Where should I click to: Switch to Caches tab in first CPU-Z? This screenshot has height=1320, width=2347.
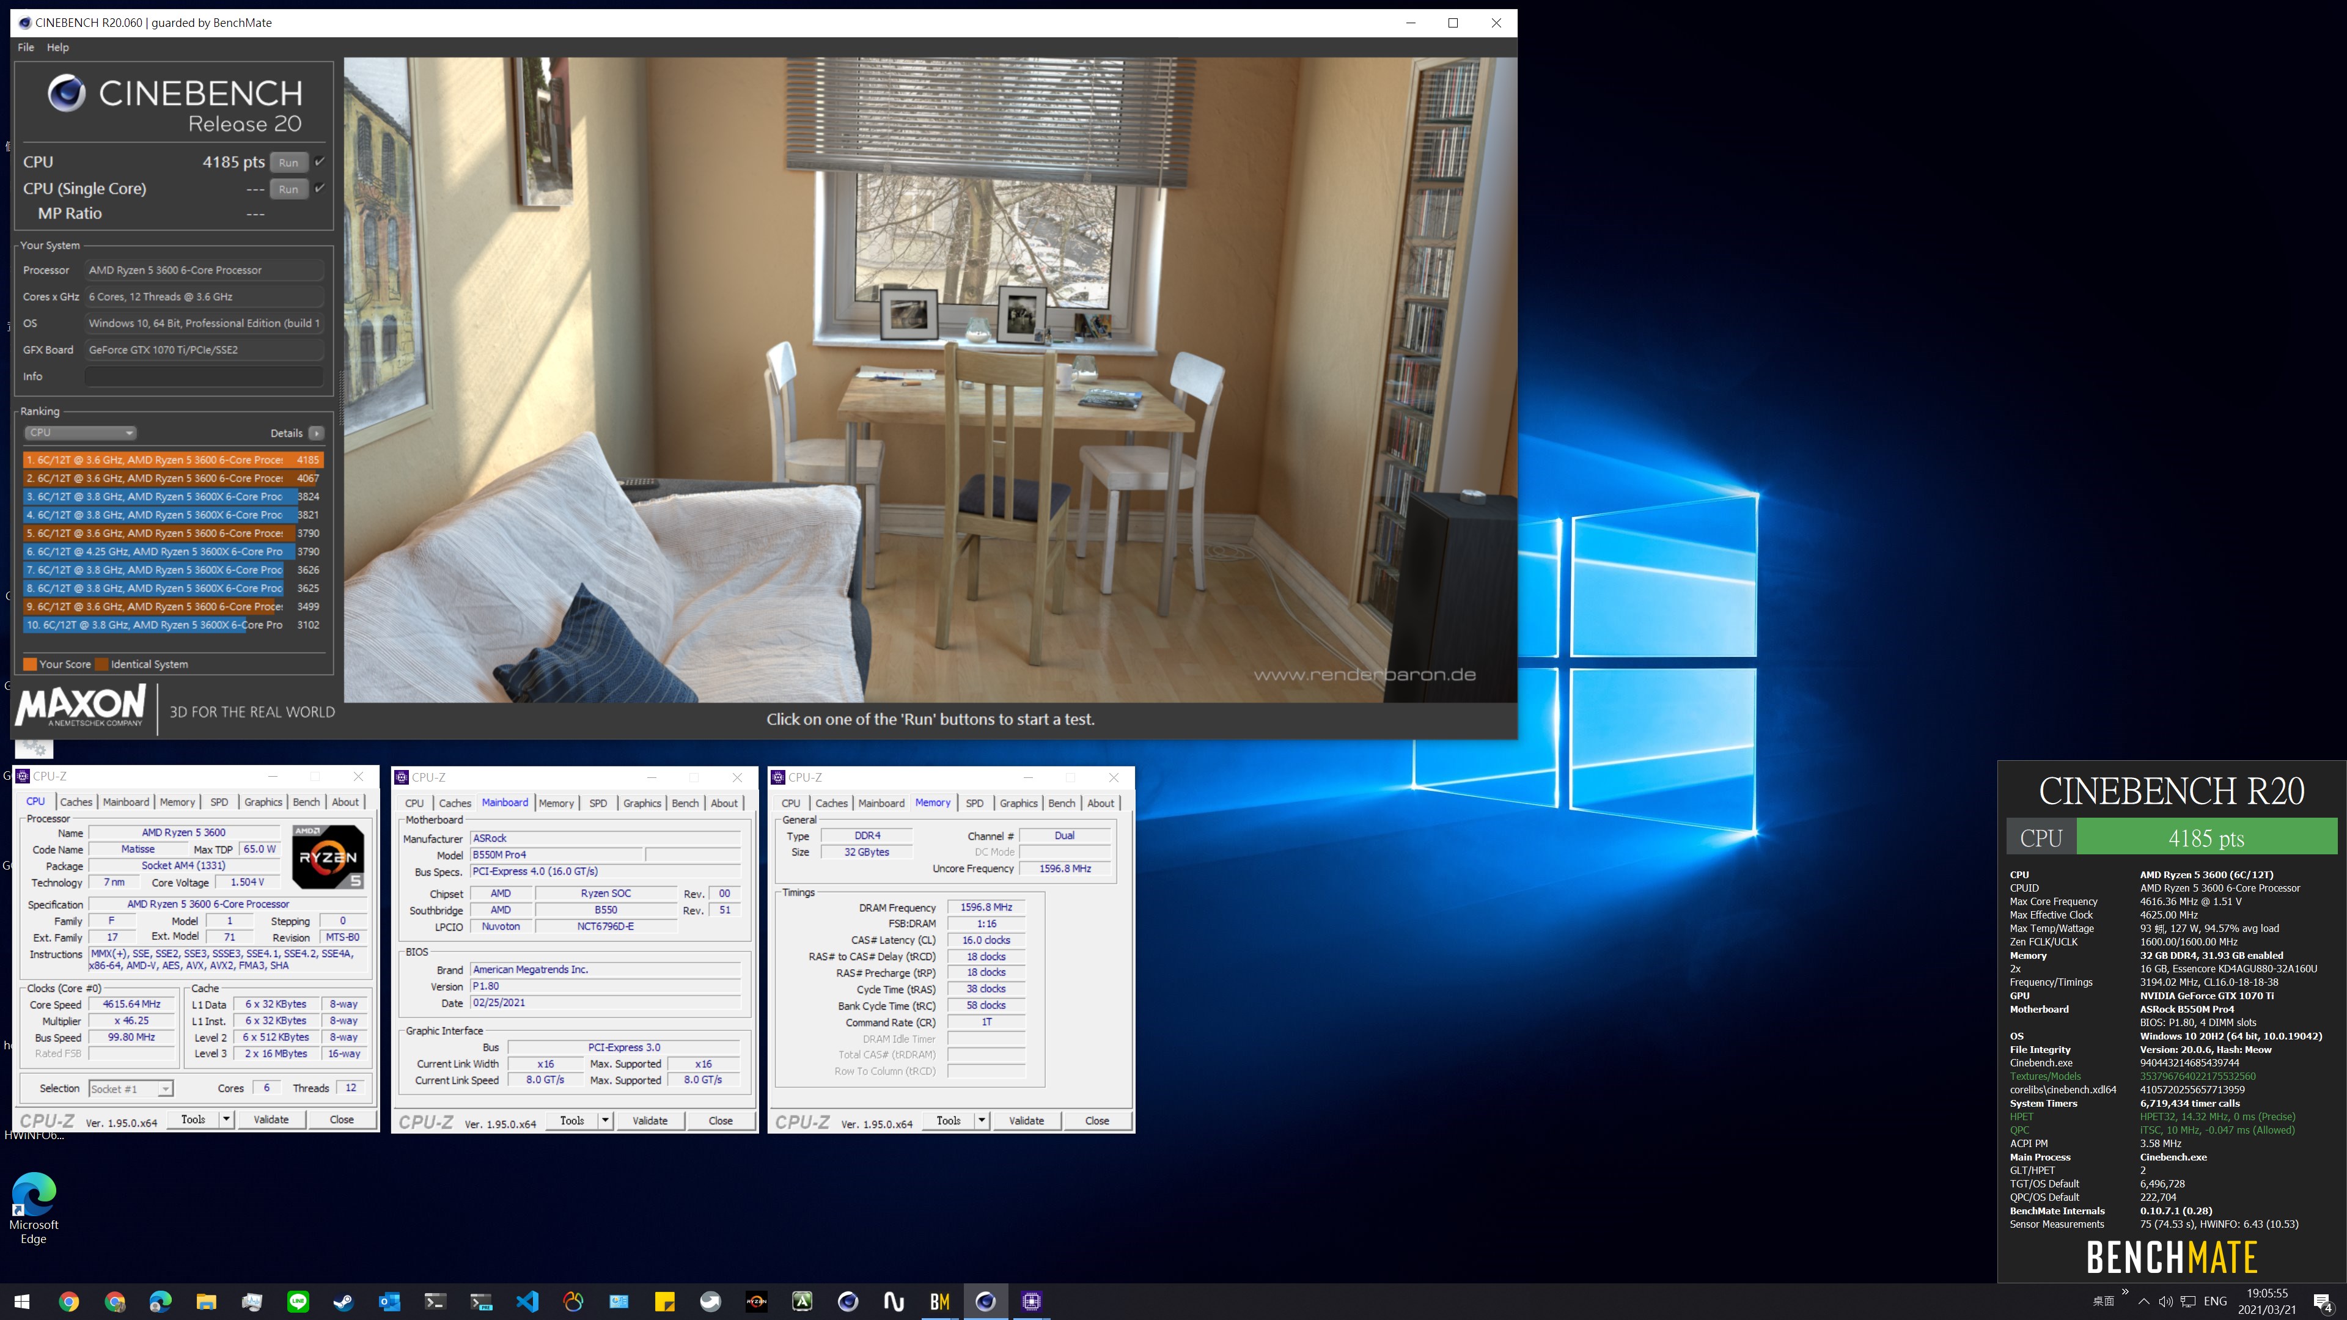(76, 802)
